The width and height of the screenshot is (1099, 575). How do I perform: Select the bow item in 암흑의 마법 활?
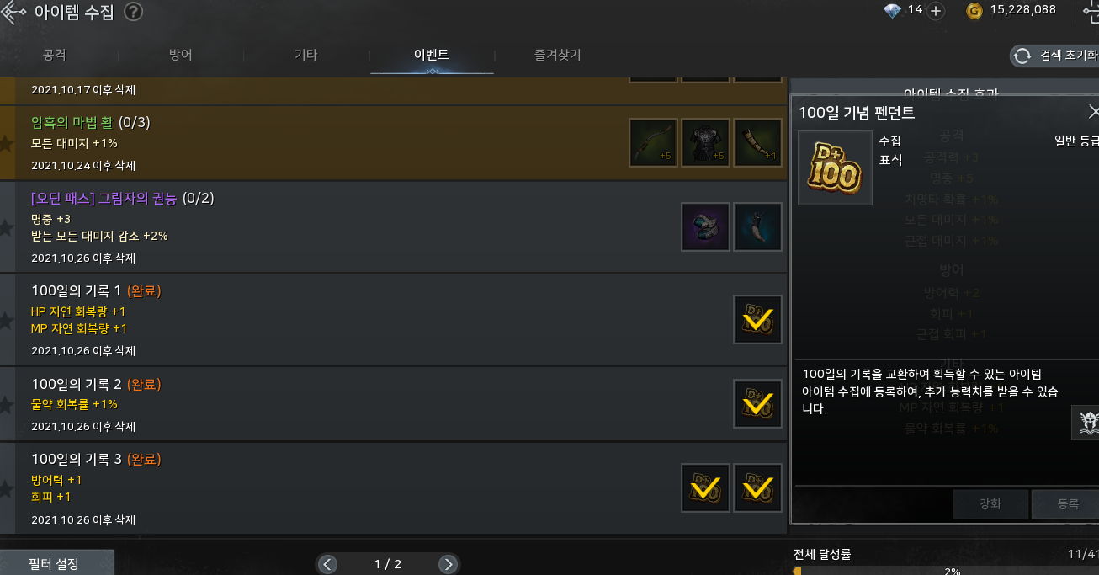point(653,143)
